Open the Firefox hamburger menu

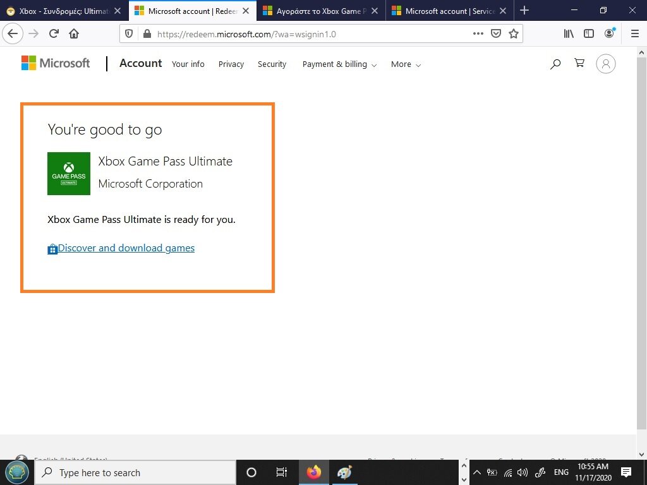pyautogui.click(x=634, y=34)
